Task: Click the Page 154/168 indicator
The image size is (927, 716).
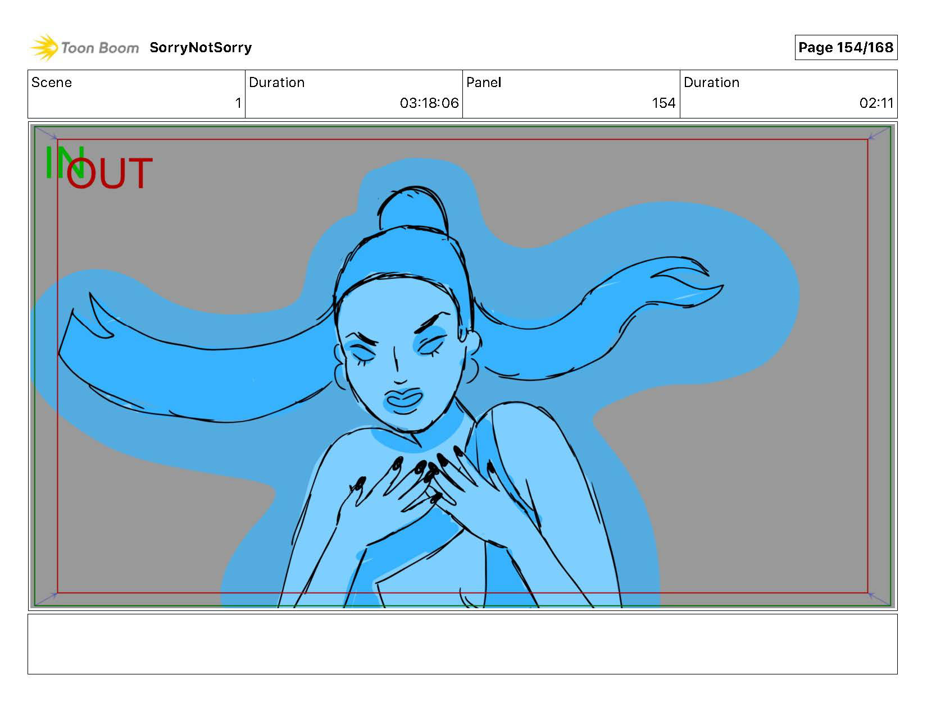Action: [846, 48]
